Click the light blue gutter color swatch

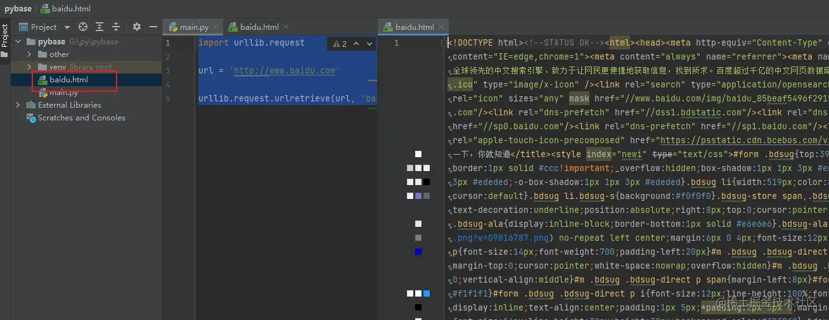(x=427, y=294)
